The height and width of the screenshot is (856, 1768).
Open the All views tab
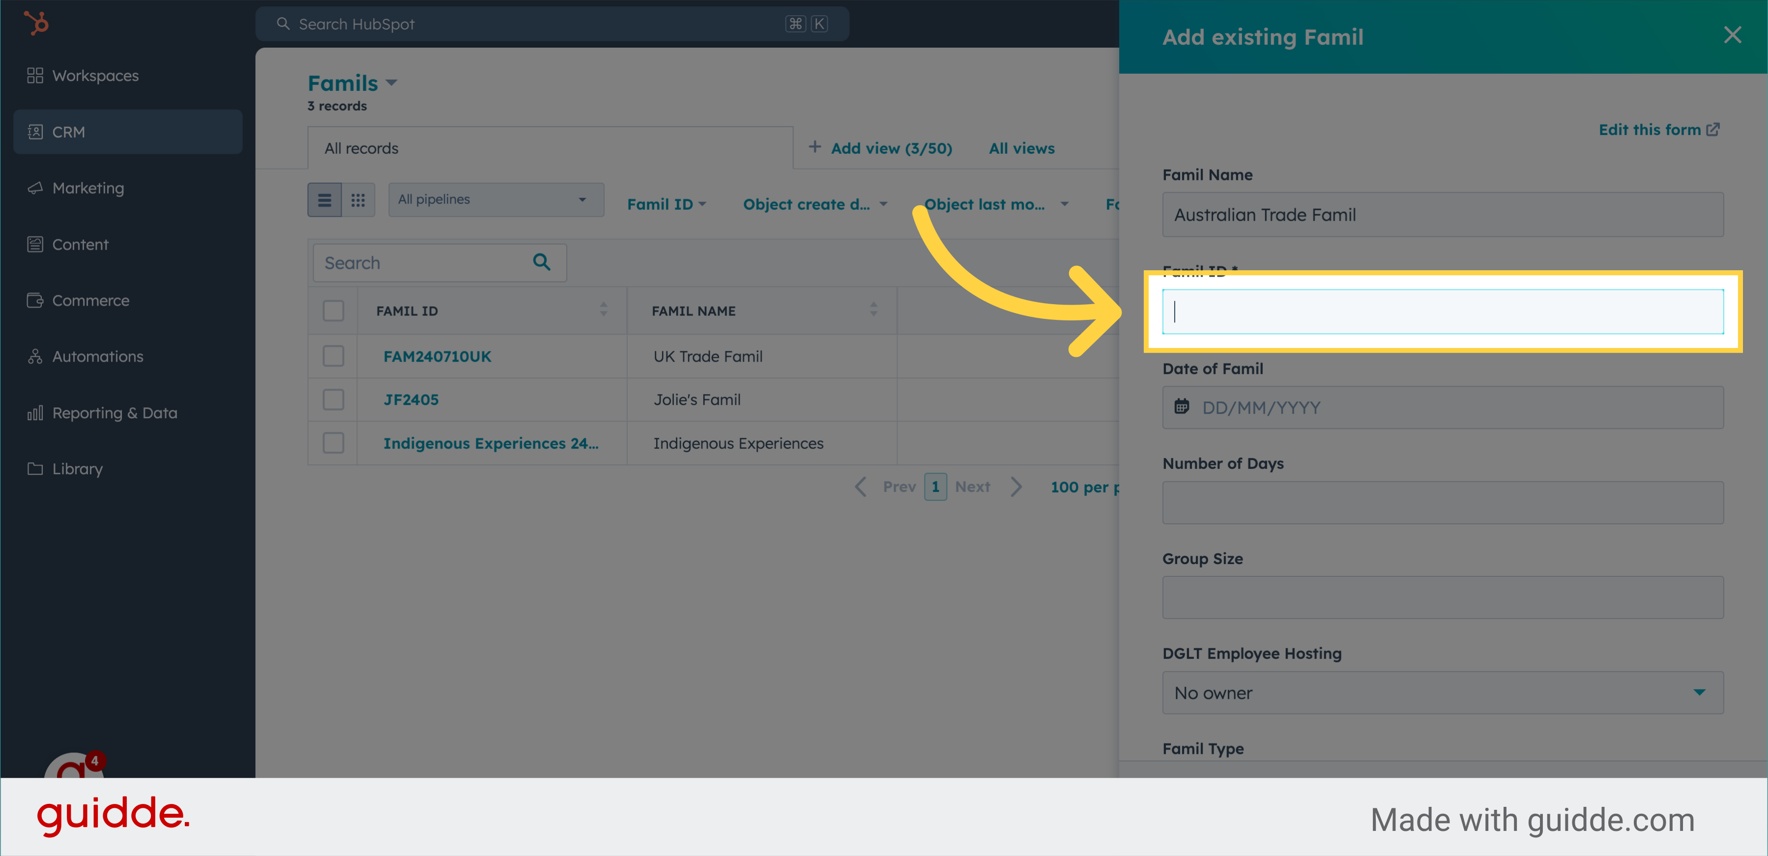point(1021,148)
